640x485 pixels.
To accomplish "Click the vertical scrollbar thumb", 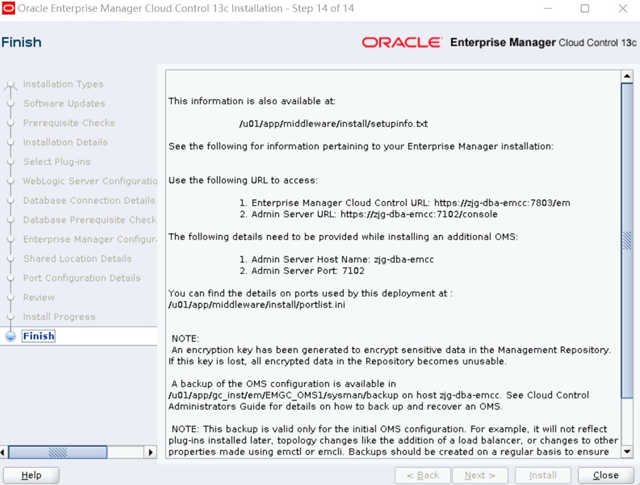I will pos(627,240).
